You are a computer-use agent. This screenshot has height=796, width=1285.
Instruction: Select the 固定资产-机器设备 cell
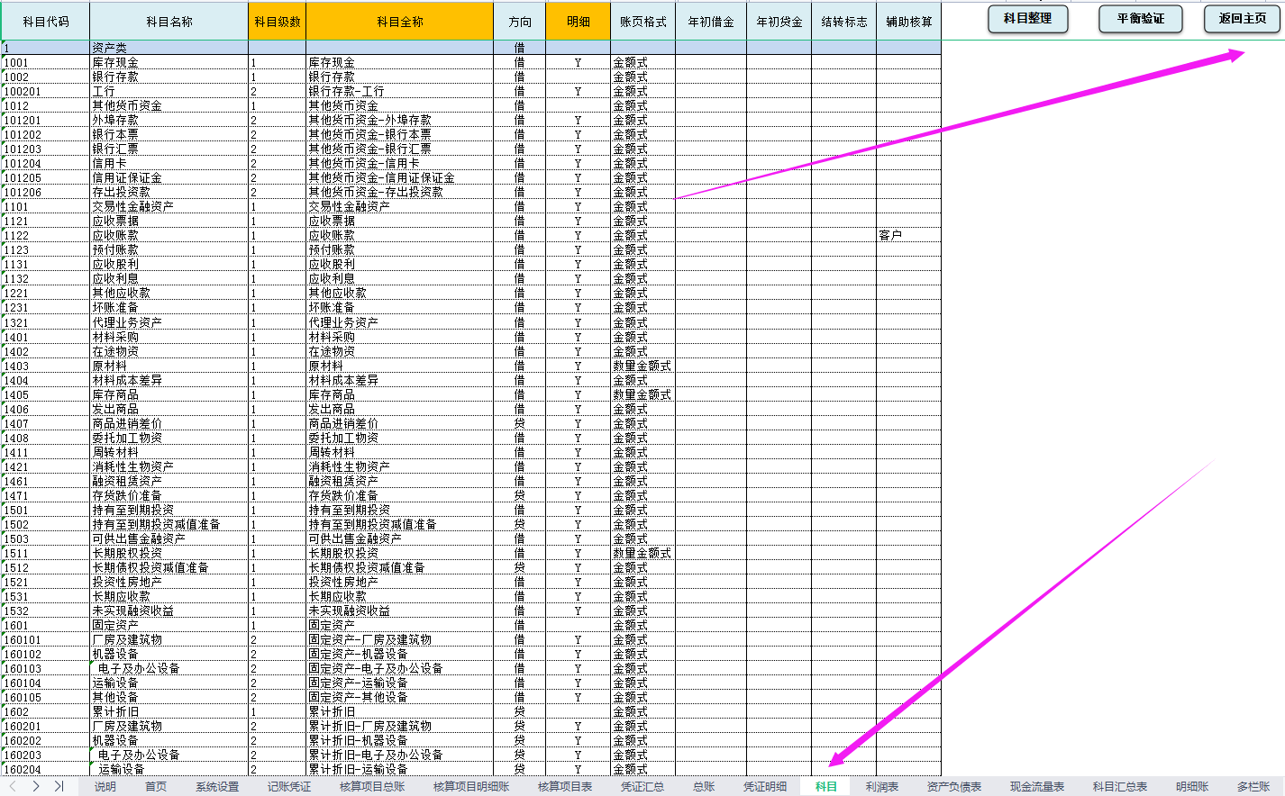point(400,655)
